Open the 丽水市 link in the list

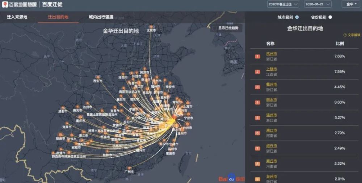[x=271, y=100]
